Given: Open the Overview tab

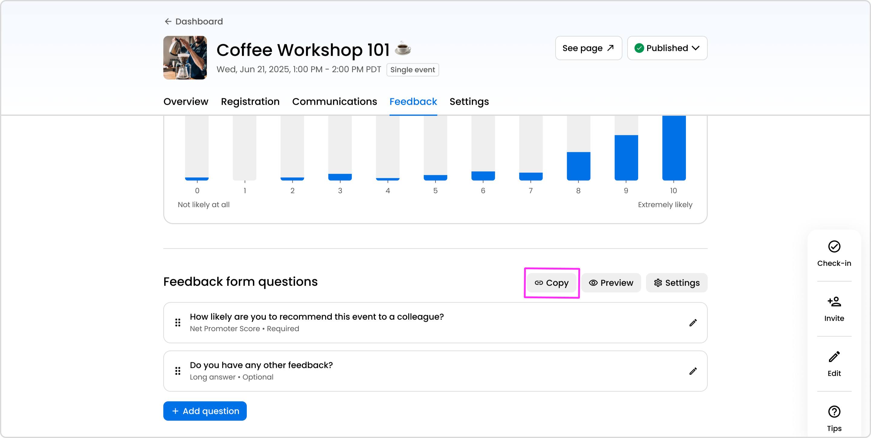Looking at the screenshot, I should point(186,101).
